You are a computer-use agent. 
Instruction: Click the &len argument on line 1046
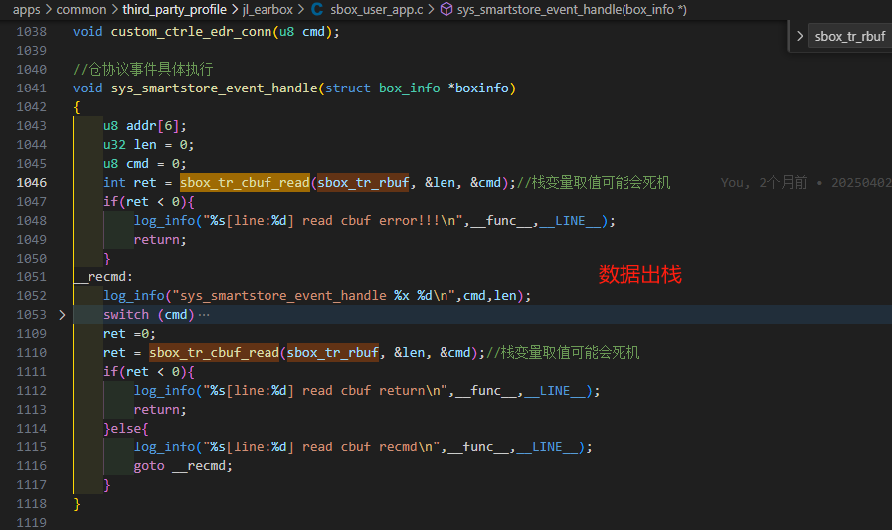tap(440, 183)
